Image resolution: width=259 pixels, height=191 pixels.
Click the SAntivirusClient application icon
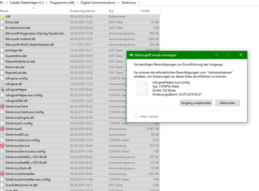click(2, 107)
